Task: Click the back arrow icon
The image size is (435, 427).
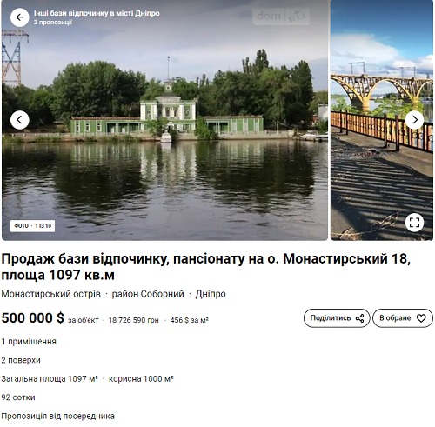Action: coord(20,17)
